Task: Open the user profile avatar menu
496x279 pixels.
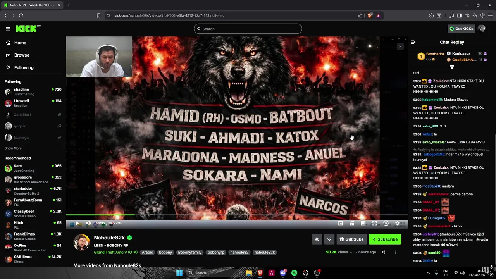Action: pyautogui.click(x=482, y=29)
